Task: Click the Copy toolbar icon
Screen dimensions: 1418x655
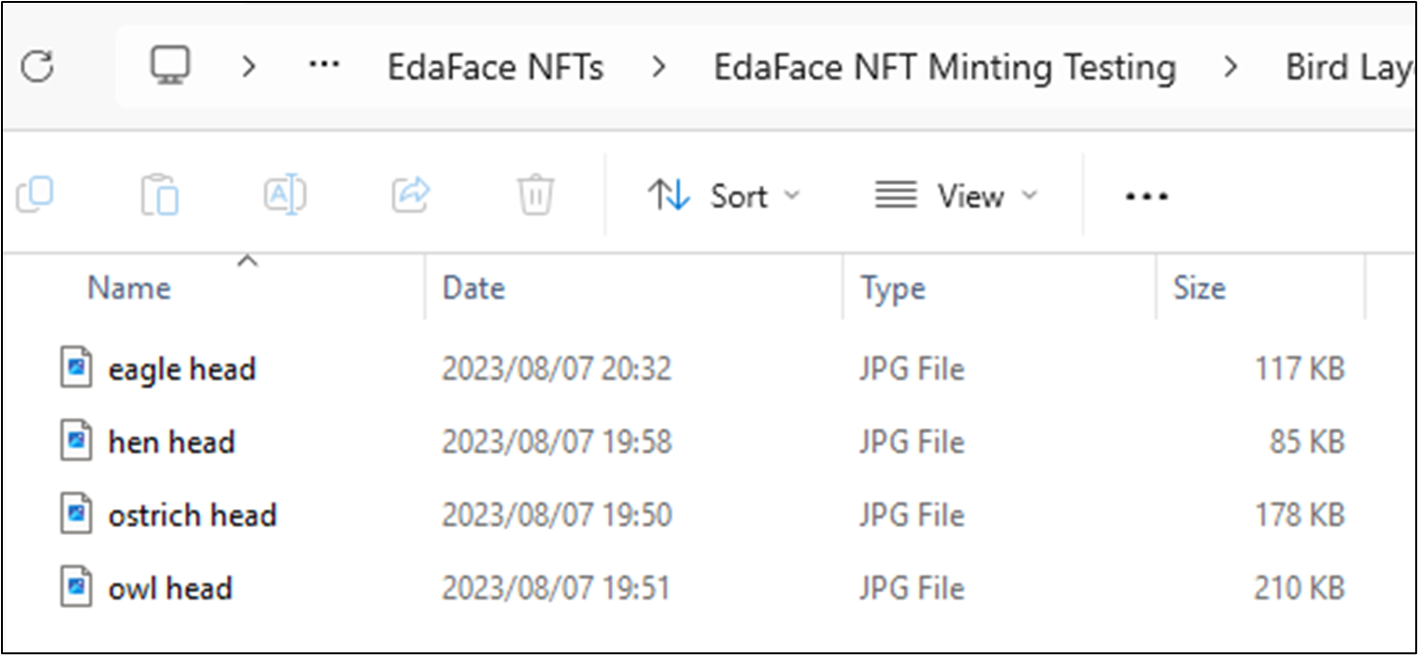Action: pos(35,195)
